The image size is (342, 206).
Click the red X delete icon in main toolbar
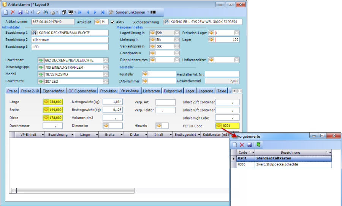(x=13, y=13)
